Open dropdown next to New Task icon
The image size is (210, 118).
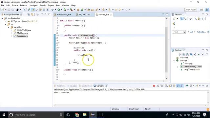[x=177, y=19]
